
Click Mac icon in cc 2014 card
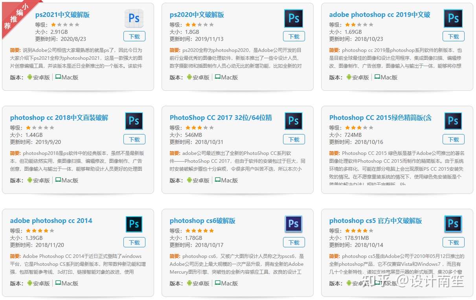click(58, 283)
